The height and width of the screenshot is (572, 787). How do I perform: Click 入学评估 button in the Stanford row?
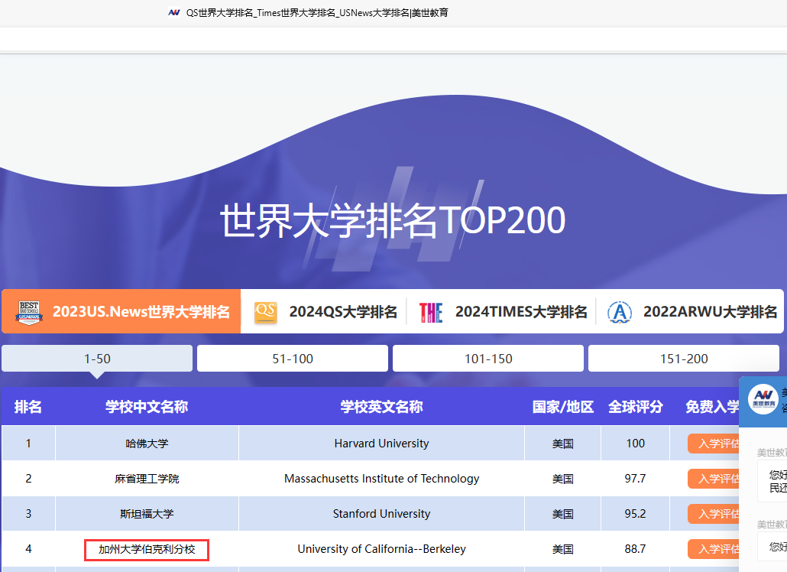713,514
